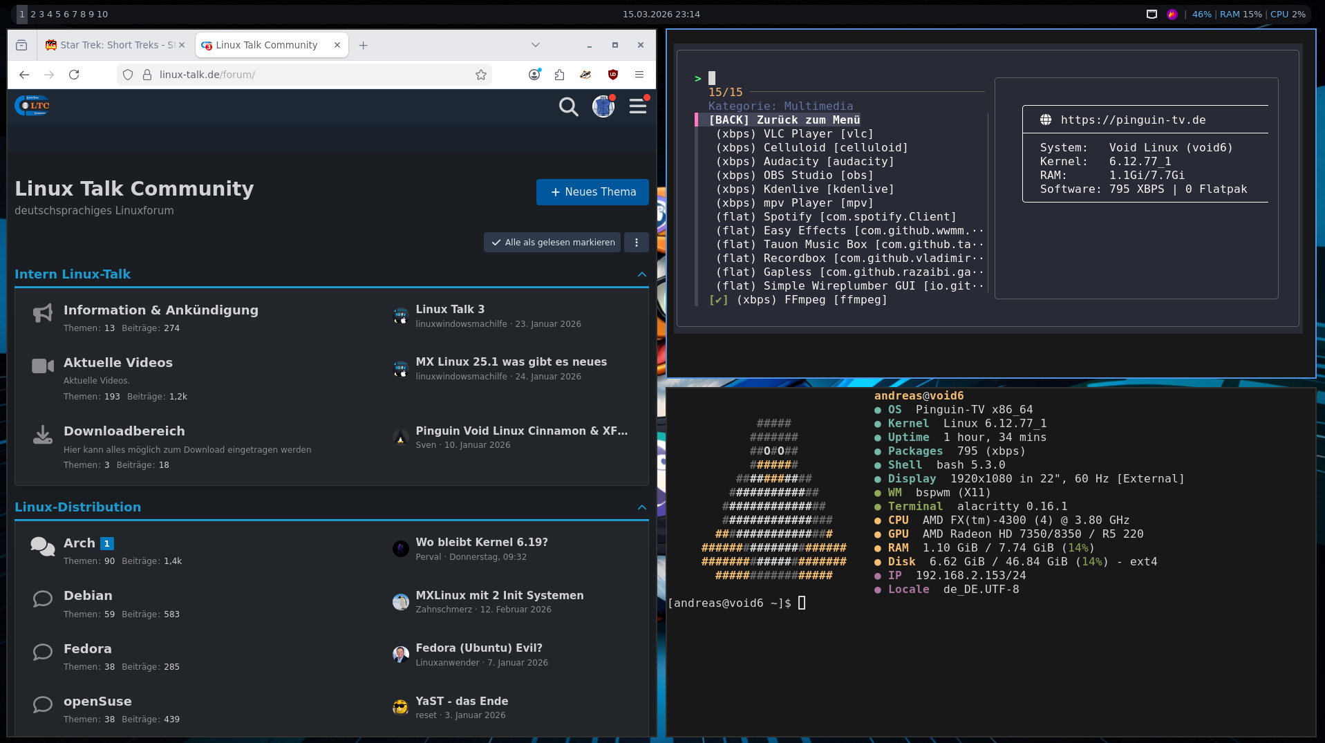Click the forum search magnifier icon

(568, 106)
